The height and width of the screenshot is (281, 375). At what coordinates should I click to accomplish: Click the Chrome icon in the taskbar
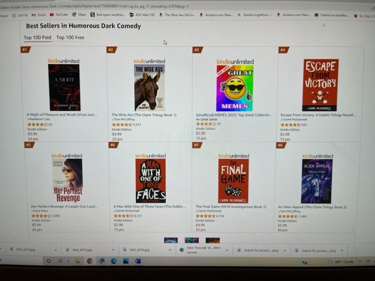coord(90,261)
